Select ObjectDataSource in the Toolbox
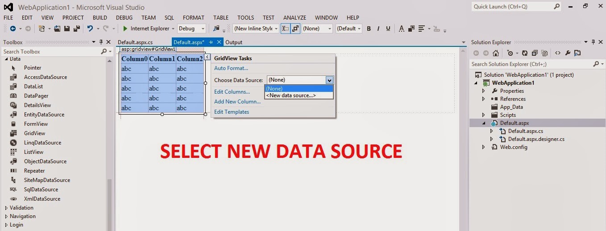The width and height of the screenshot is (606, 231). click(x=45, y=161)
